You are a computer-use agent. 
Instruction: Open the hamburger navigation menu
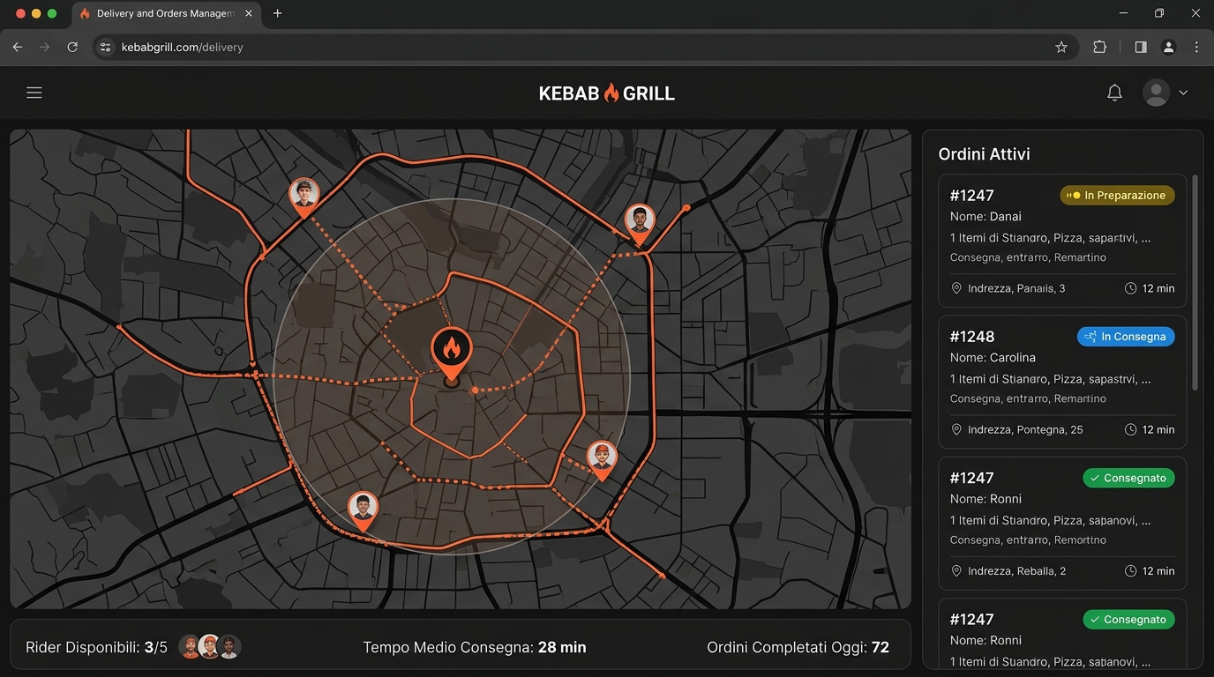(34, 92)
